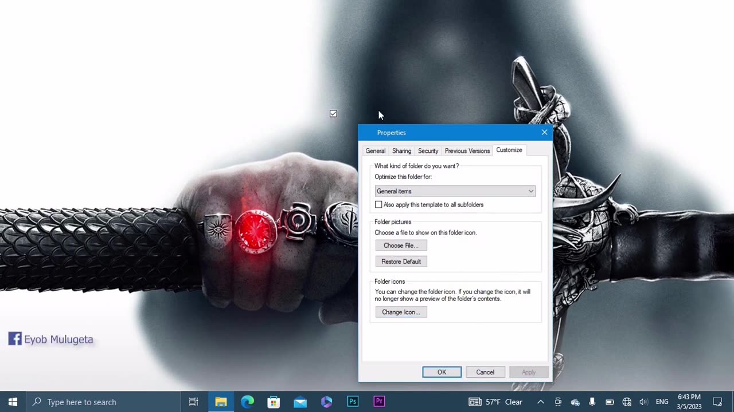Enable 'Also apply this template to all subfolders'
The width and height of the screenshot is (734, 412).
[378, 205]
